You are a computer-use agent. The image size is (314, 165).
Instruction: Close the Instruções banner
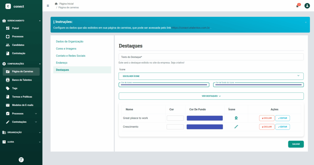[x=306, y=22]
